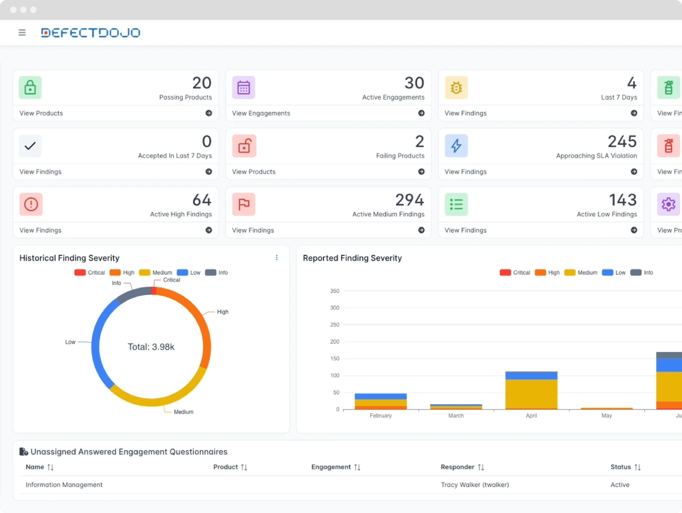Click arrow icon on View Engagements row
Viewport: 682px width, 513px height.
tap(421, 113)
